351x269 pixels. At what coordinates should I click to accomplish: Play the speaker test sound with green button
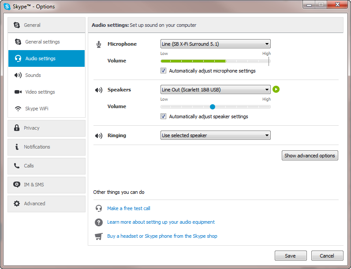tap(276, 89)
